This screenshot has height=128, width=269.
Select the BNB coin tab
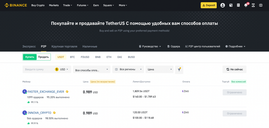tap(98, 57)
